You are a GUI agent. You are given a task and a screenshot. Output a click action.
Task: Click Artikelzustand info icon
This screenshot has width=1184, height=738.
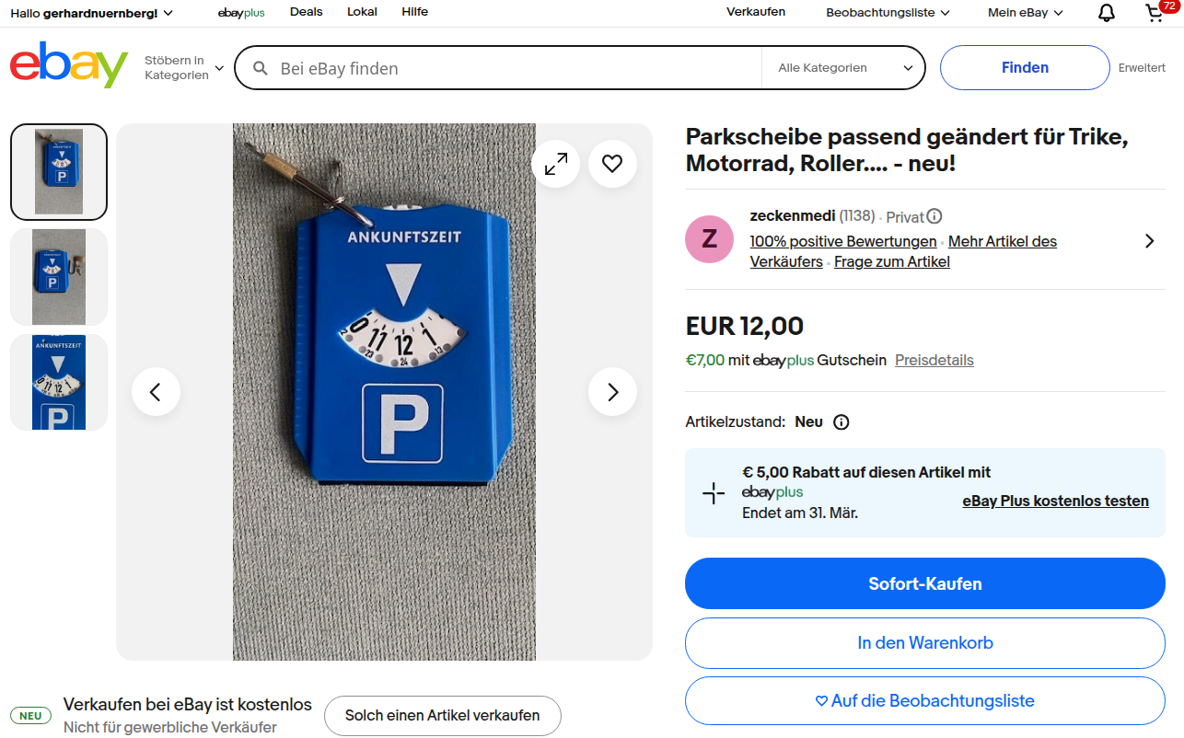[x=841, y=422]
